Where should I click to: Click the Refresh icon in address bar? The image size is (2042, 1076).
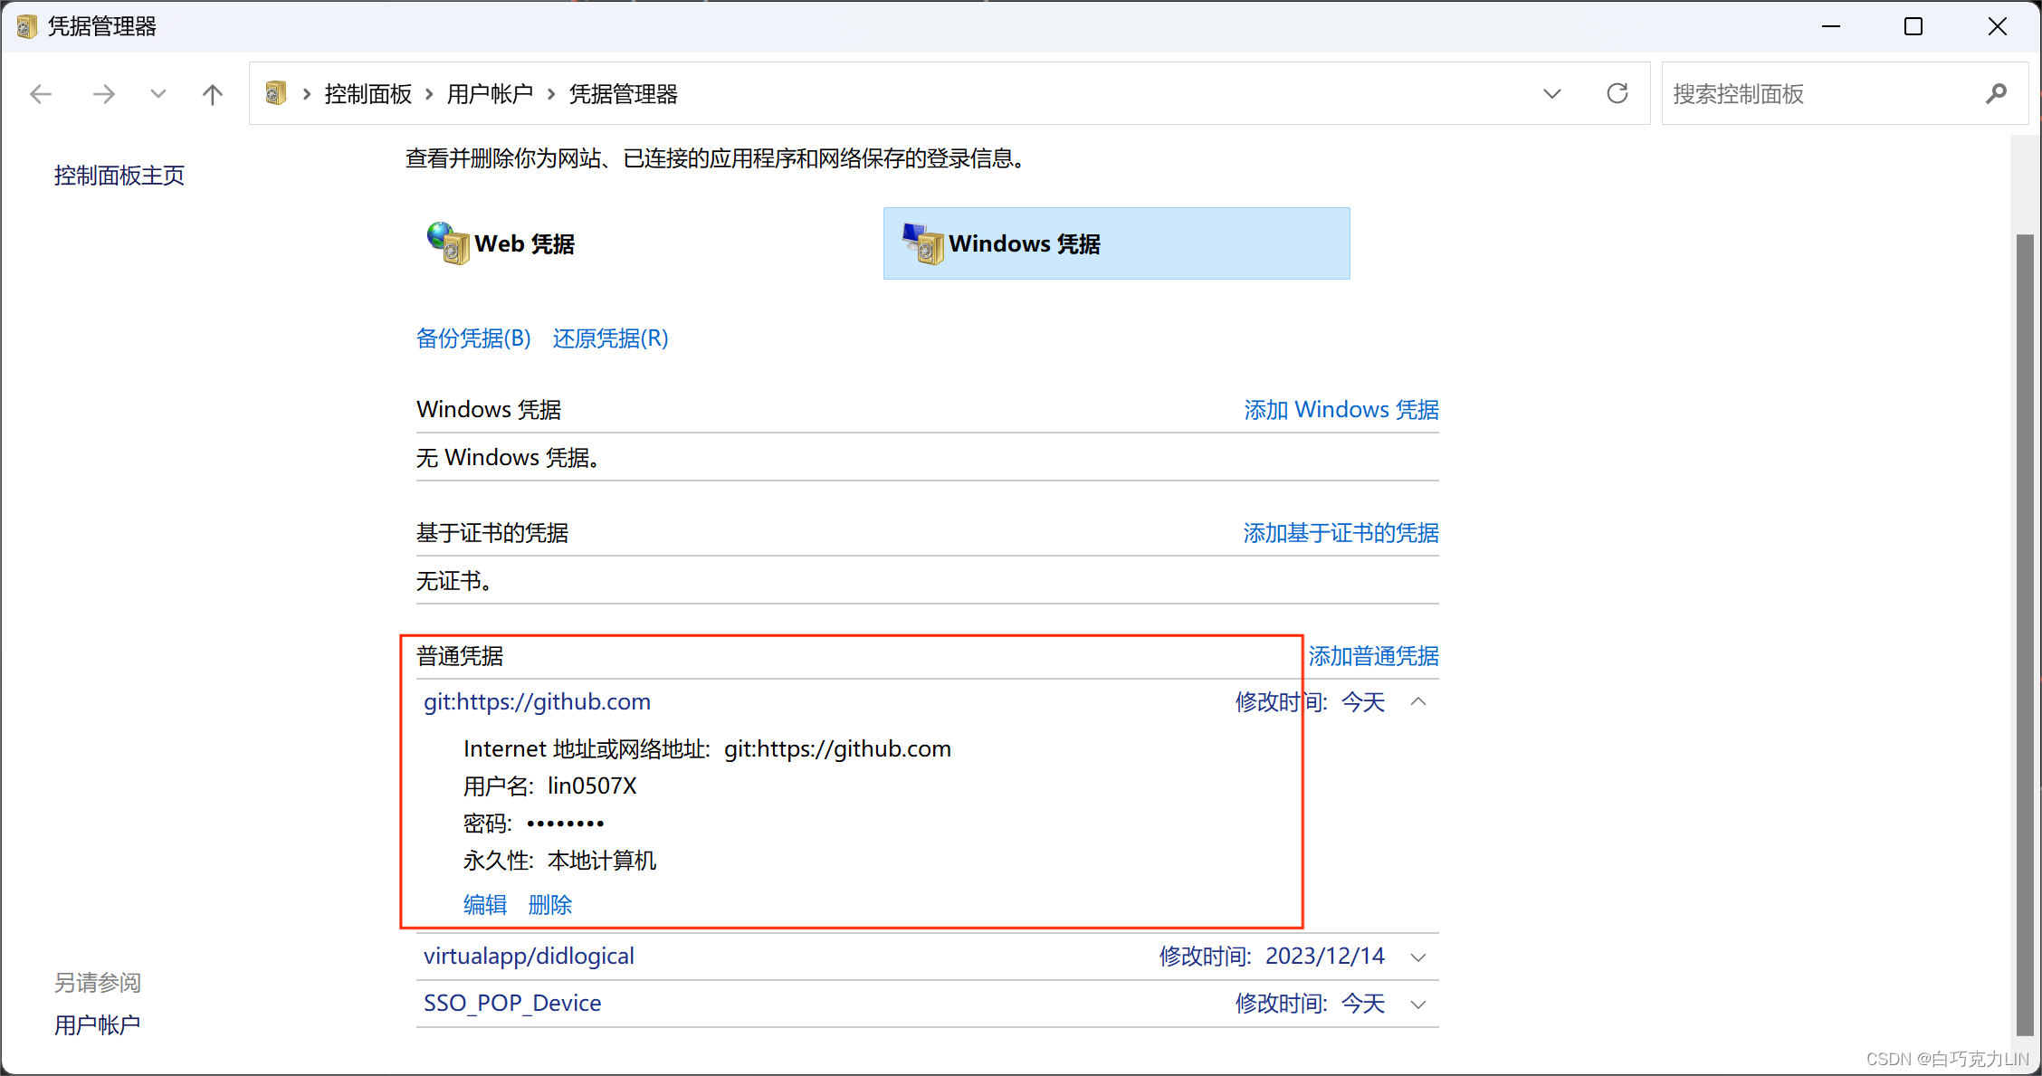(x=1617, y=93)
